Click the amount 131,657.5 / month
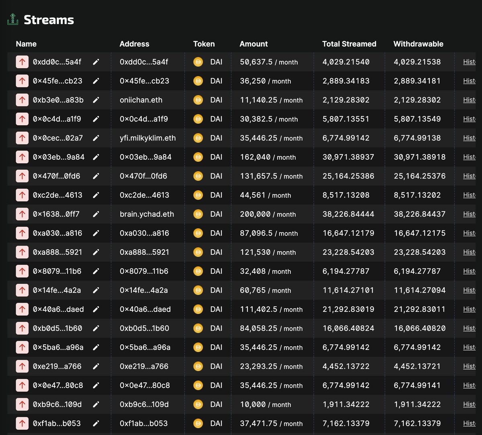 [272, 176]
